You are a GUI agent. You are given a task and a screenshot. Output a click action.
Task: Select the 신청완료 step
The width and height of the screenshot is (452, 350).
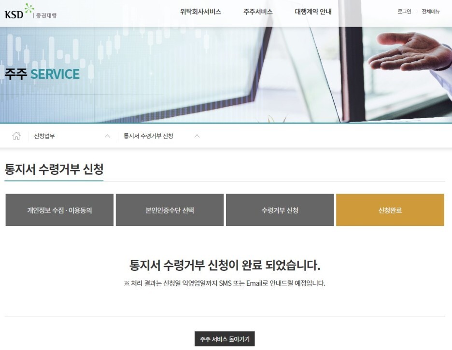tap(390, 210)
